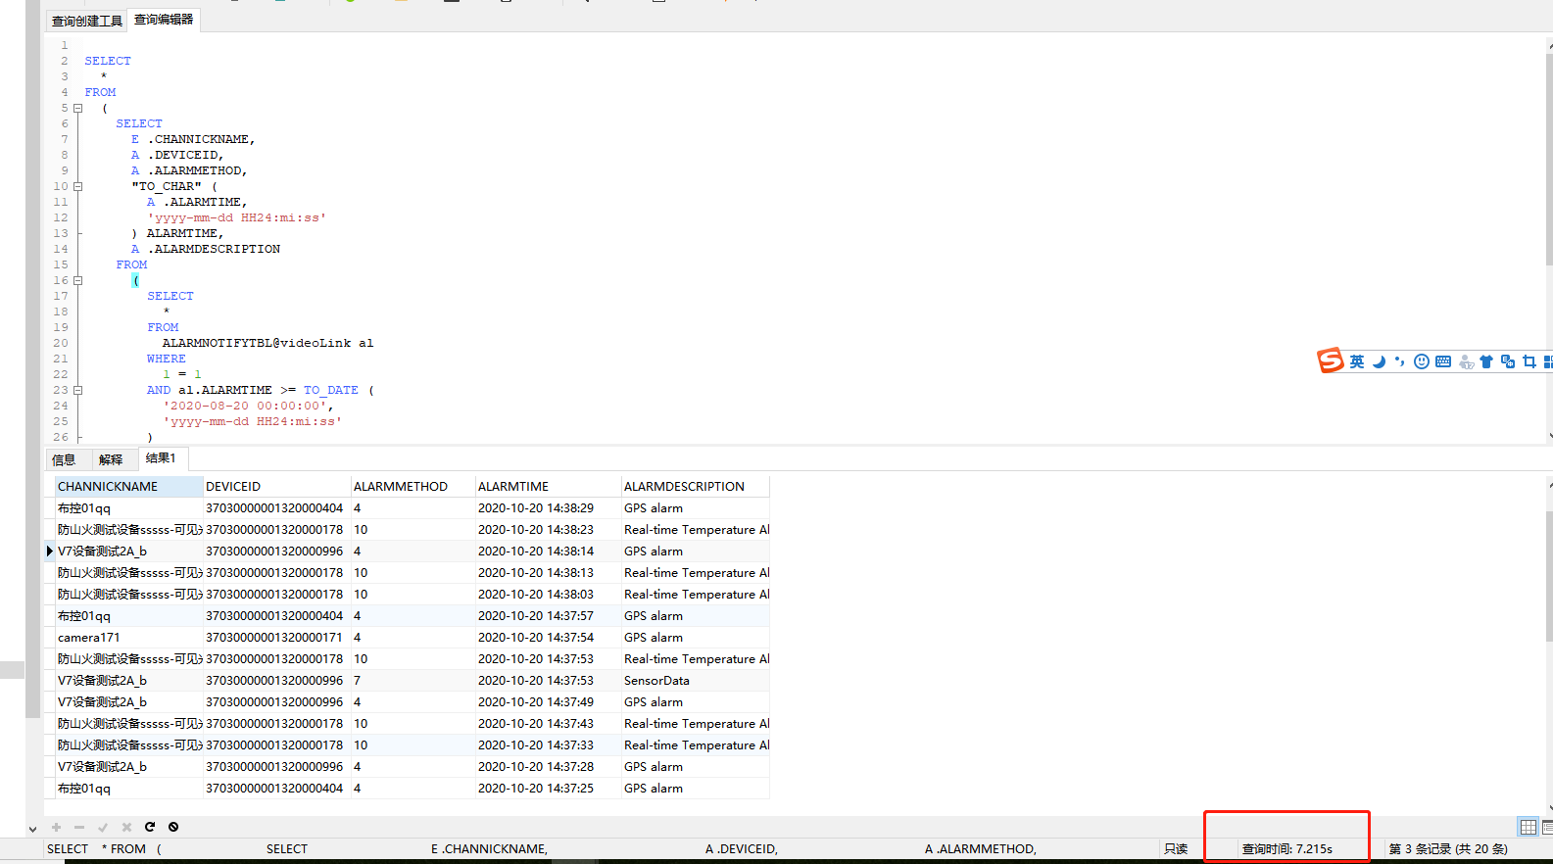Click the TO_DATE keyword in the editor
1553x864 pixels.
(331, 390)
